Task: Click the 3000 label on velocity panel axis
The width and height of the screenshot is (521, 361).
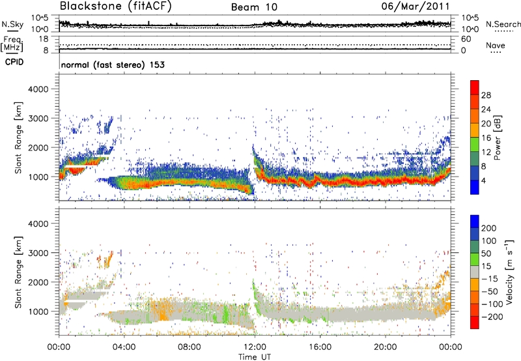Action: click(x=38, y=253)
